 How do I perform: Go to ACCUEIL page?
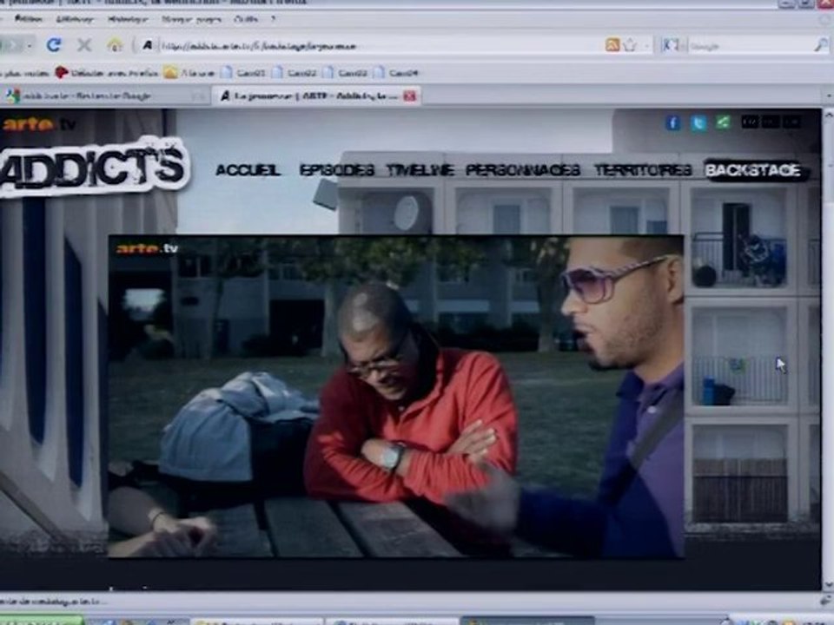pos(248,170)
